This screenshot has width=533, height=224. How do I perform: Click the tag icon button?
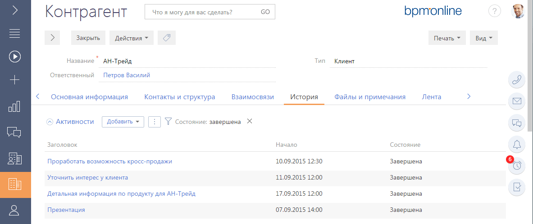(167, 38)
